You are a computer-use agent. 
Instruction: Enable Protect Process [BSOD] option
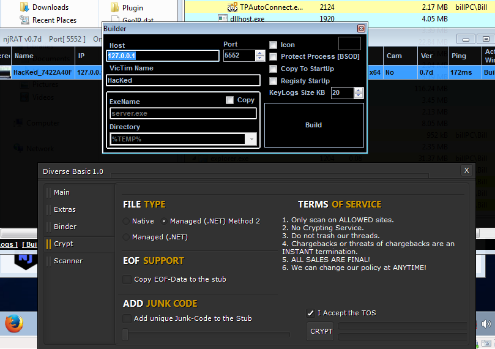pyautogui.click(x=273, y=56)
